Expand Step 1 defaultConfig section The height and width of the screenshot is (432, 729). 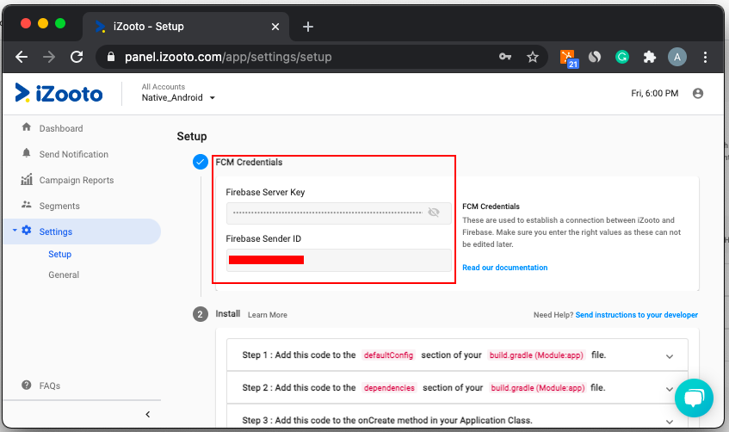(x=457, y=355)
